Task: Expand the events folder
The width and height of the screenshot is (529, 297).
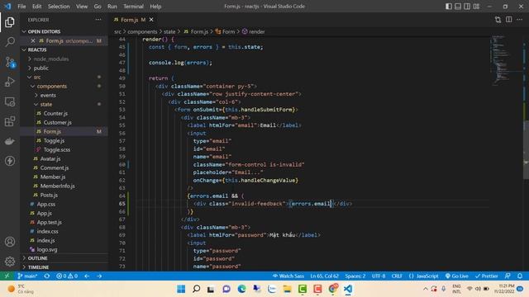Action: [64, 96]
